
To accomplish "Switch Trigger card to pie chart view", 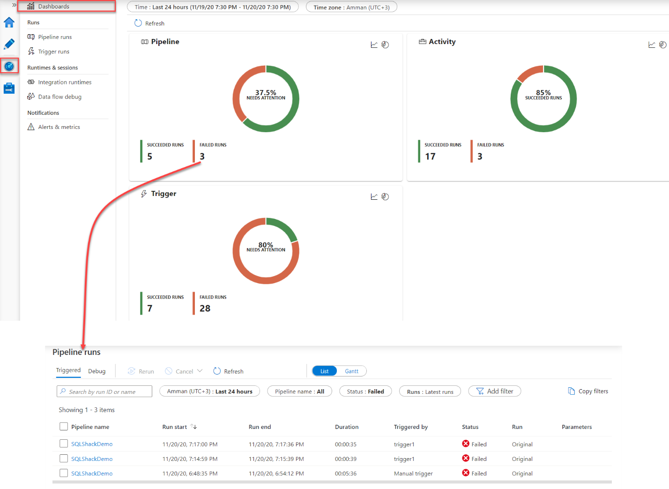I will (385, 197).
